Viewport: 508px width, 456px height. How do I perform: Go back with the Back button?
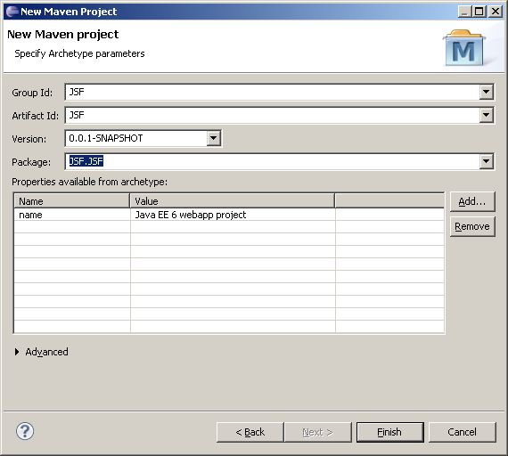[250, 432]
